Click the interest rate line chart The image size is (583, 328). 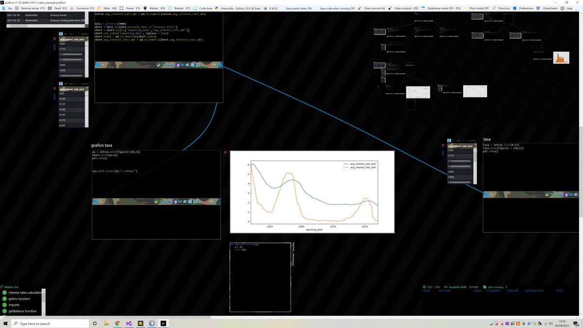click(x=312, y=192)
